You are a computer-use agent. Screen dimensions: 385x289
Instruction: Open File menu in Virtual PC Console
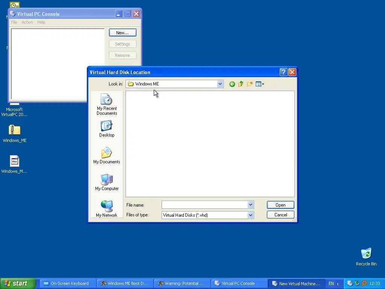point(14,22)
